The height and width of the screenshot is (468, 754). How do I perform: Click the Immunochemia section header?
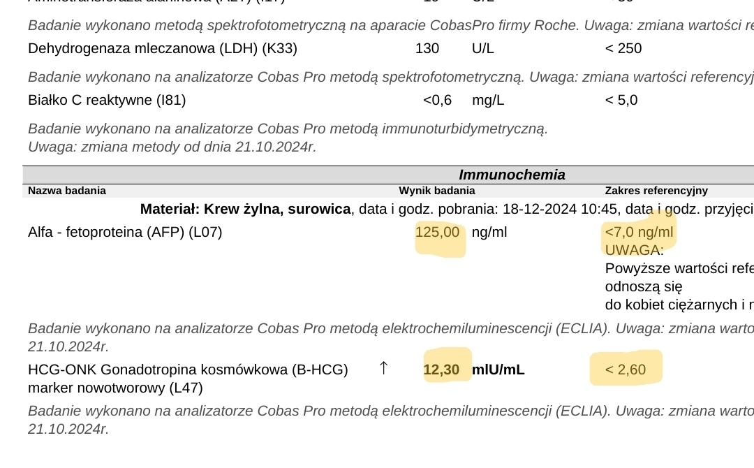tap(512, 175)
